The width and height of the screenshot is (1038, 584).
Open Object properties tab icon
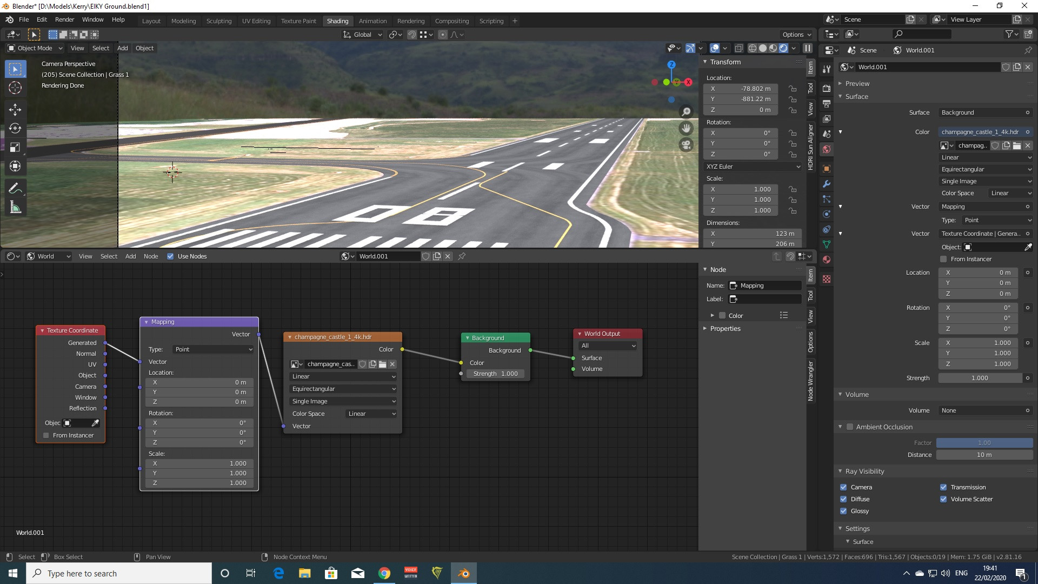826,169
